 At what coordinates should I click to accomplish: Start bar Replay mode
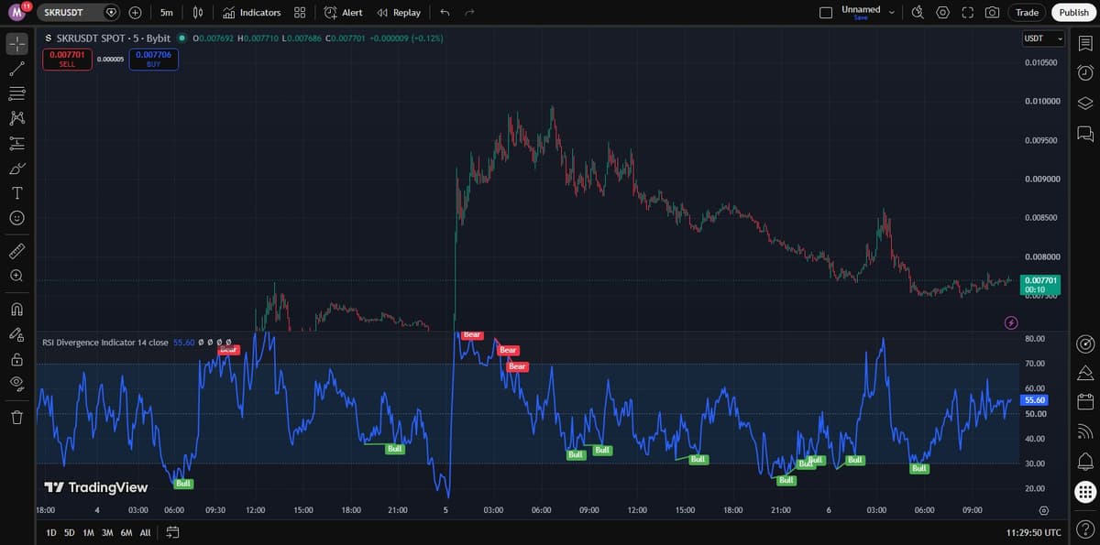coord(399,13)
